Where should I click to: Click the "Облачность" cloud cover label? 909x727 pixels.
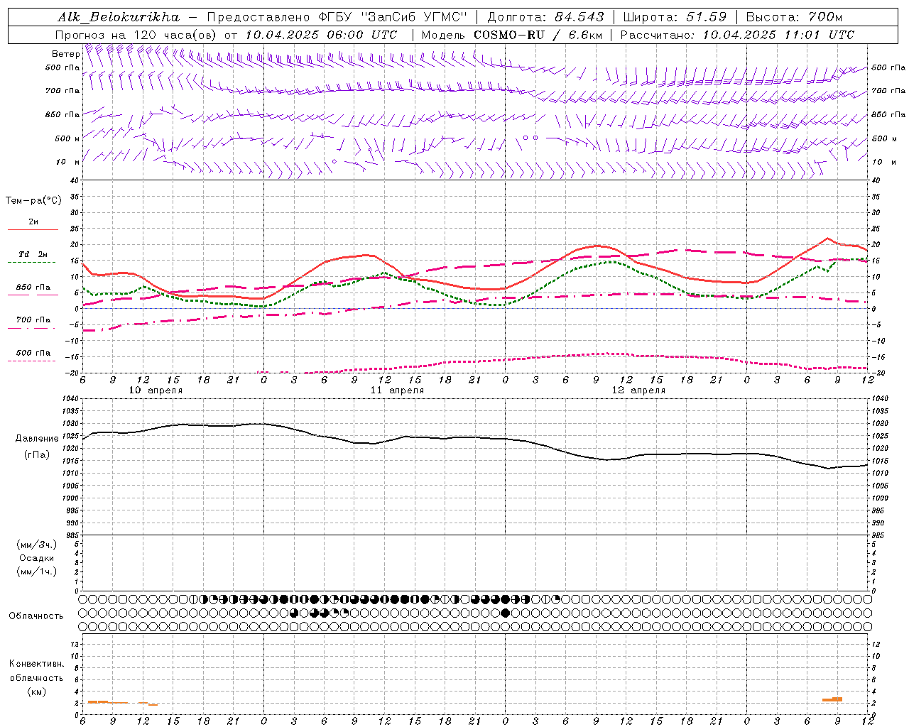[x=36, y=616]
